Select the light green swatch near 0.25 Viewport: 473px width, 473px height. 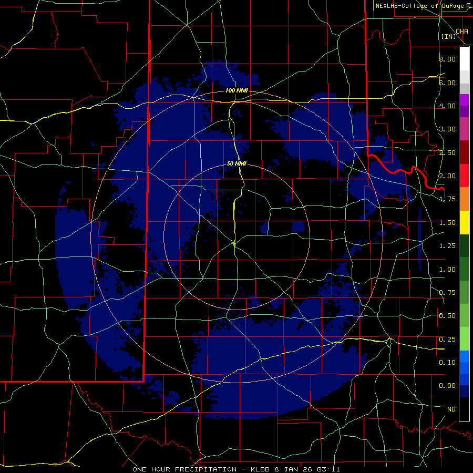[464, 339]
